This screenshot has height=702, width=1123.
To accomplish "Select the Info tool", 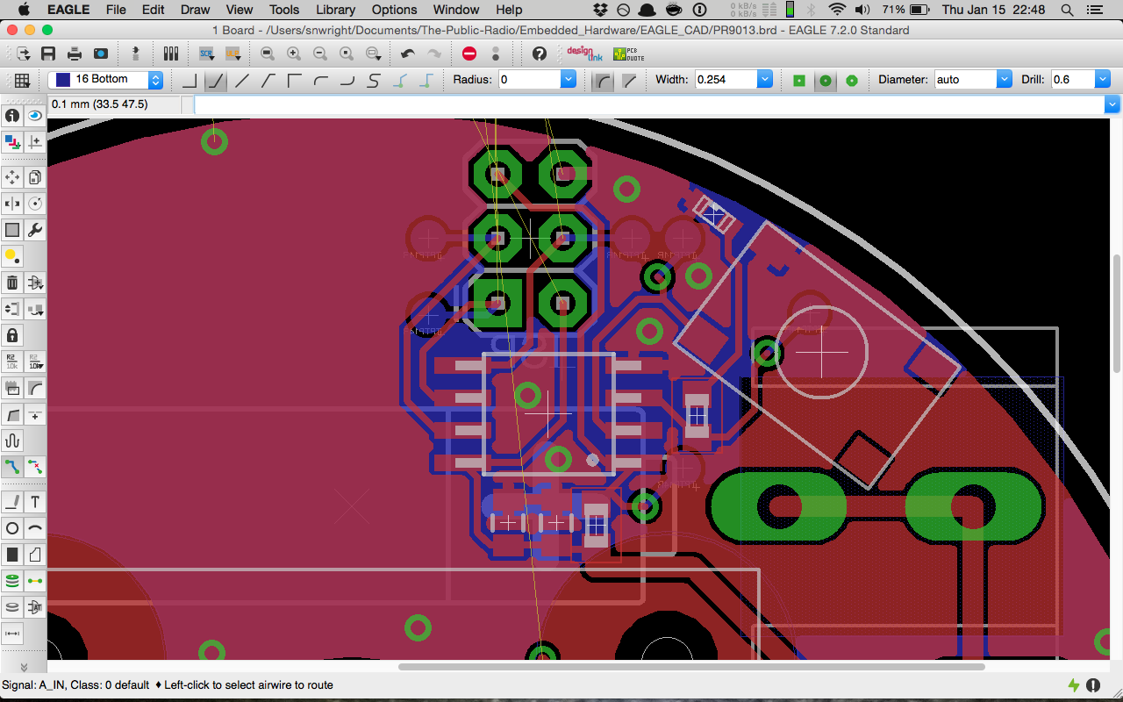I will click(12, 116).
